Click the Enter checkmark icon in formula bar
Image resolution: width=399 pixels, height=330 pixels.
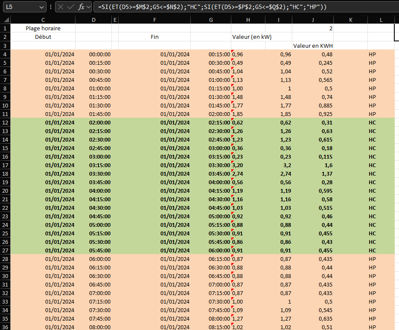point(70,7)
